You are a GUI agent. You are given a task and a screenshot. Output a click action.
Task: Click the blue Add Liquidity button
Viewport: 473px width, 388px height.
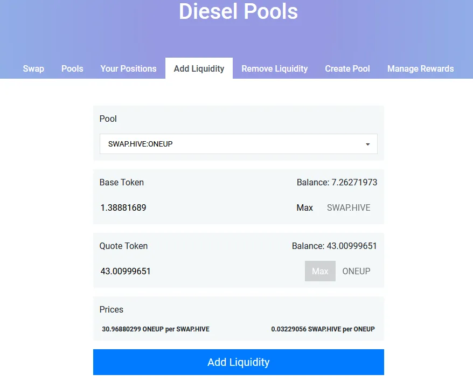[x=238, y=362]
